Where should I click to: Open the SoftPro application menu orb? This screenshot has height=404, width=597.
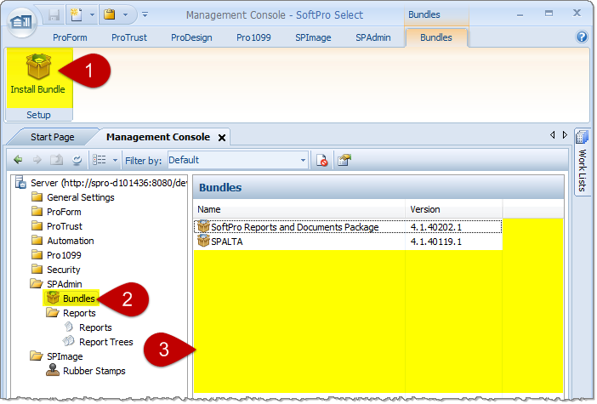click(22, 21)
